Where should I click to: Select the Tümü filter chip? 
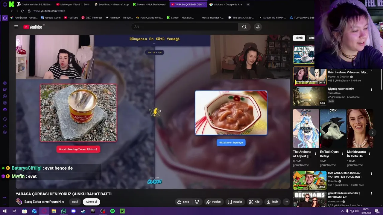click(x=299, y=38)
